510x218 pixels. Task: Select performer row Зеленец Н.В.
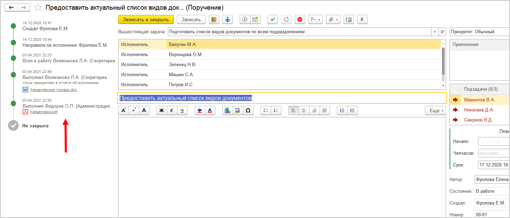(x=280, y=64)
